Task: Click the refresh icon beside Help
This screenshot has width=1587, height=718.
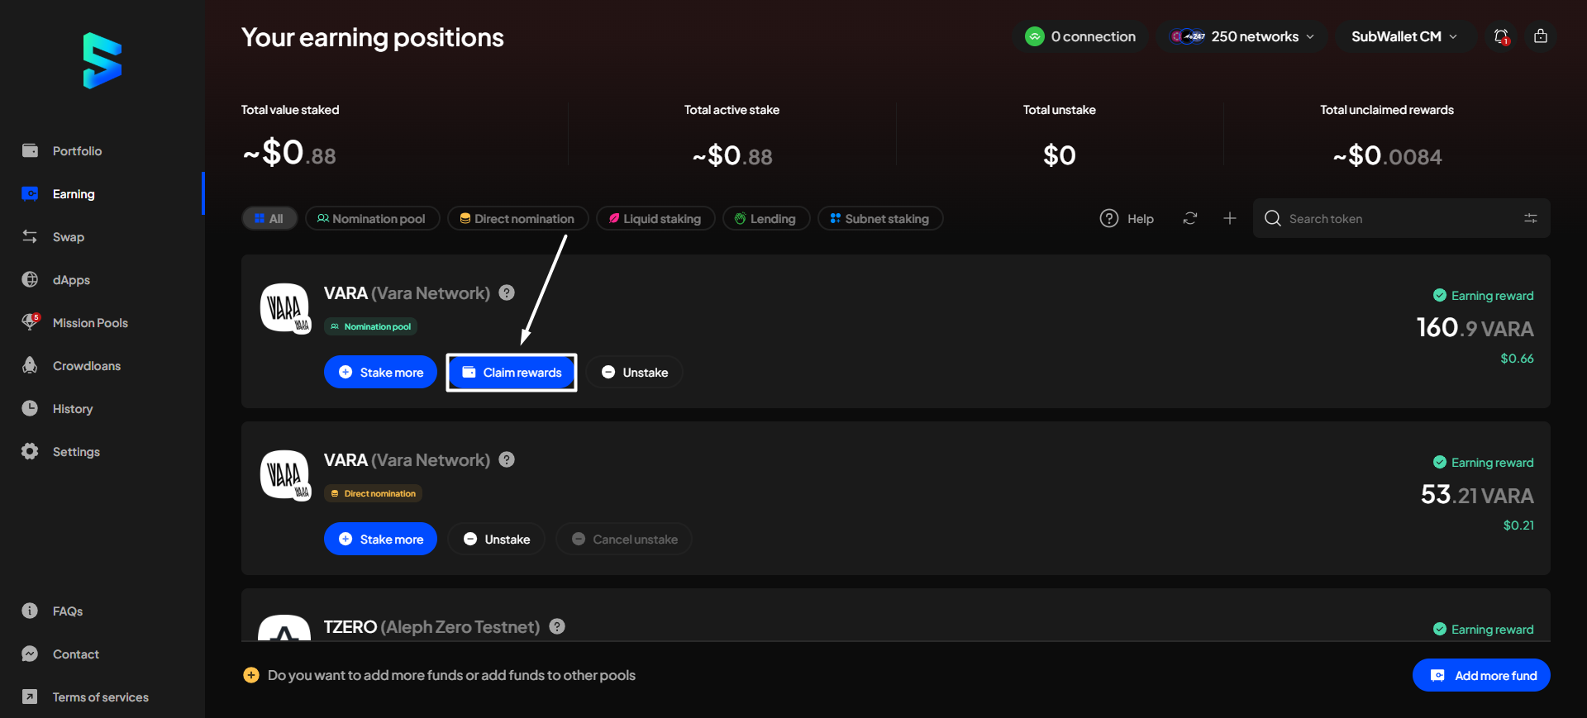Action: (1189, 218)
